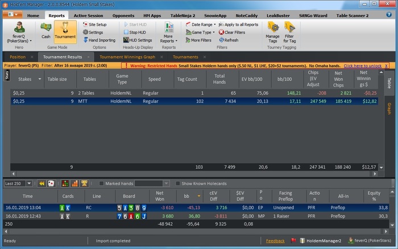Open the Last 250 dropdown
This screenshot has height=249, width=398.
coord(29,184)
